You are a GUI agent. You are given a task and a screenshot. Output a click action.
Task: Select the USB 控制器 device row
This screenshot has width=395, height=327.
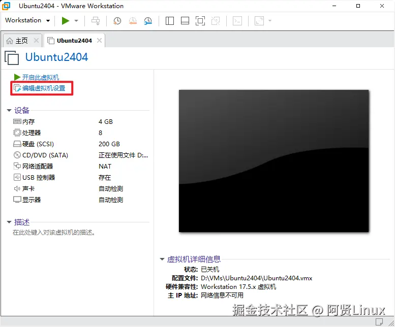click(x=81, y=178)
